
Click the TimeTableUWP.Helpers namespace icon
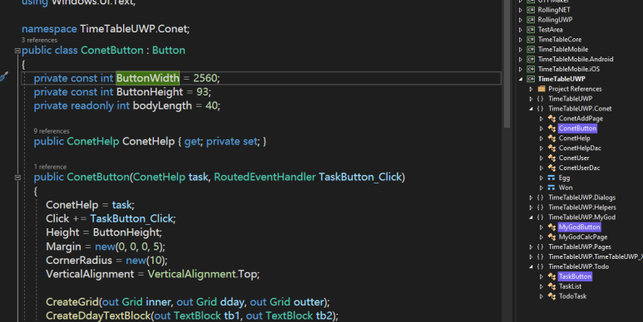tap(541, 207)
